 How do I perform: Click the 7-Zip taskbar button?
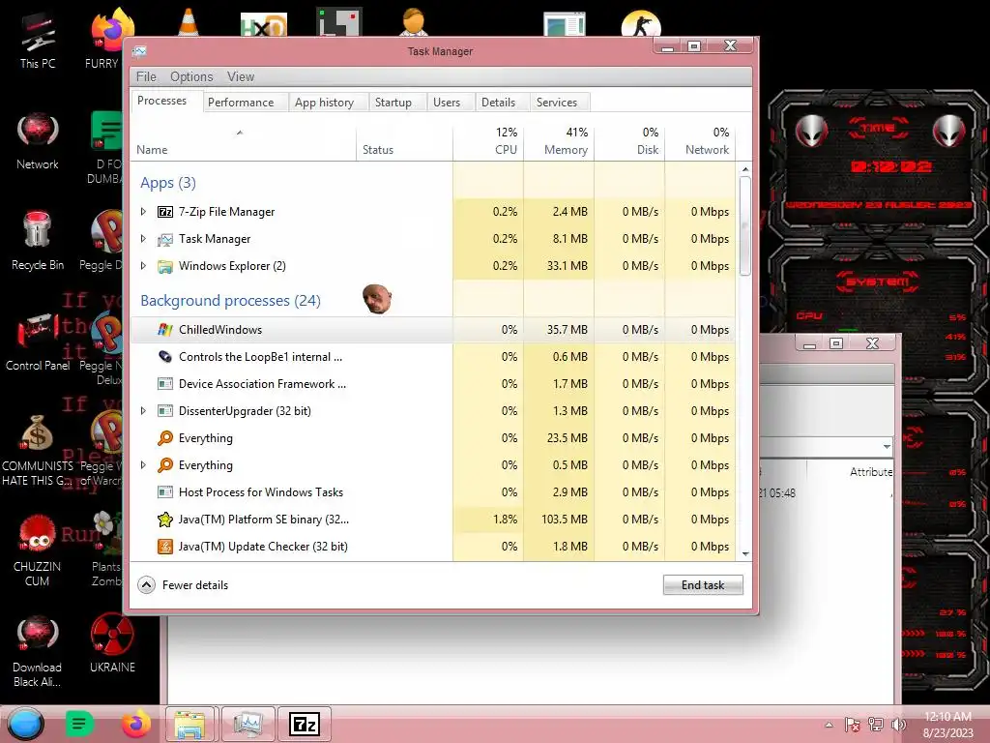[x=305, y=724]
